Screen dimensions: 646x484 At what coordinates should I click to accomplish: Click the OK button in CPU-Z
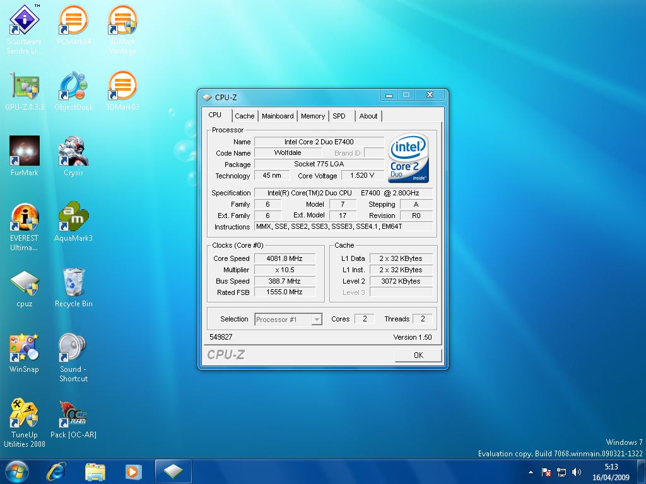[418, 355]
